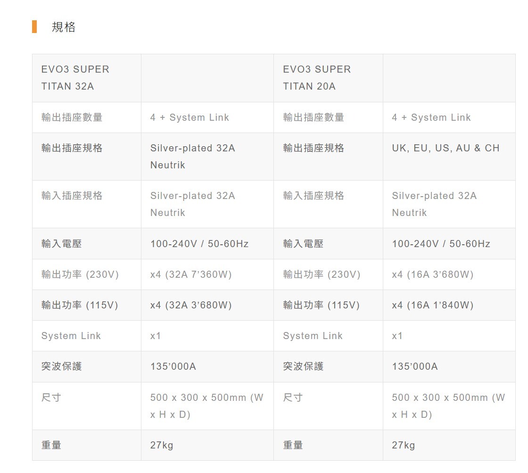Select the EVO3 SUPER TITAN 20A header cell
The width and height of the screenshot is (528, 473).
coord(328,78)
